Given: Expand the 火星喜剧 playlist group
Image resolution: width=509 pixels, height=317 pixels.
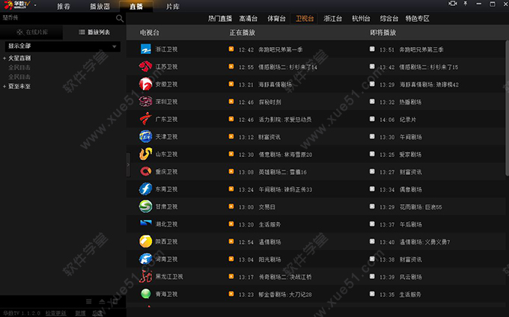Looking at the screenshot, I should (x=4, y=58).
